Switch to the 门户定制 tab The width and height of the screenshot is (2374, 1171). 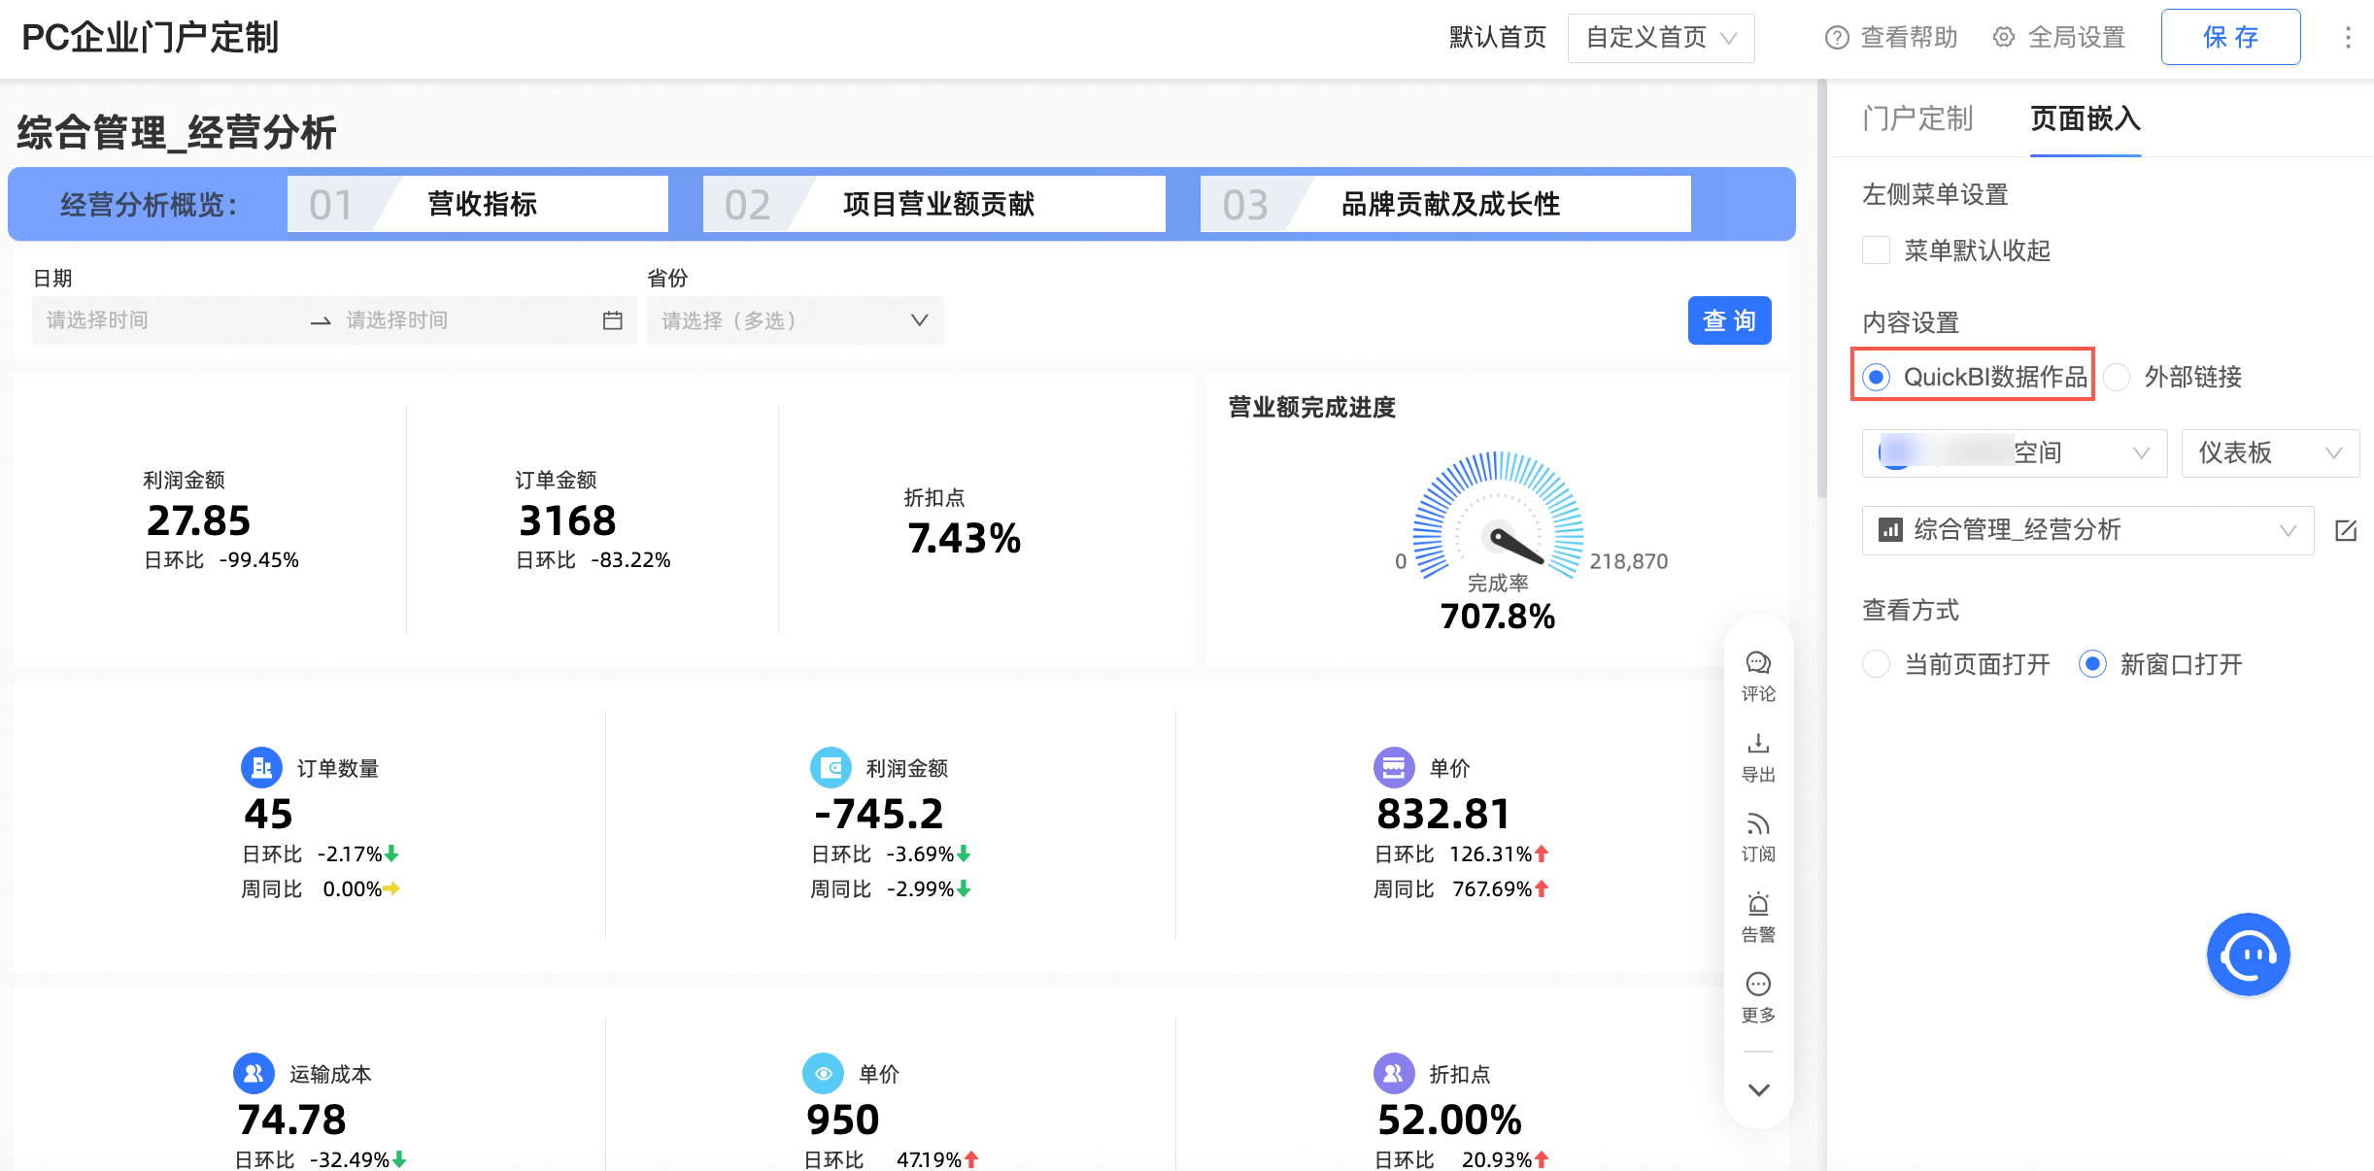point(1916,118)
